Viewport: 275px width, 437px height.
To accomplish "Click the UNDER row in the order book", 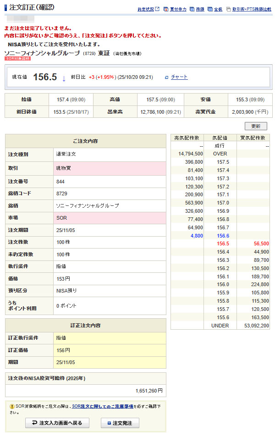I will (x=220, y=326).
